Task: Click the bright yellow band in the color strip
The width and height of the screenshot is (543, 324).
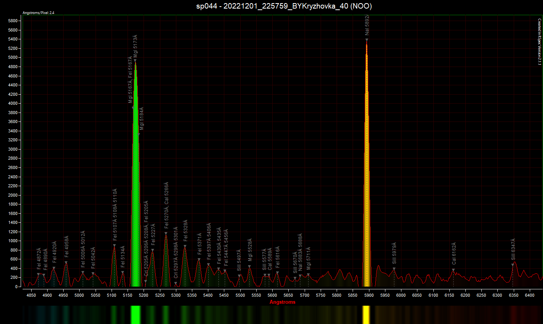Action: pos(366,315)
